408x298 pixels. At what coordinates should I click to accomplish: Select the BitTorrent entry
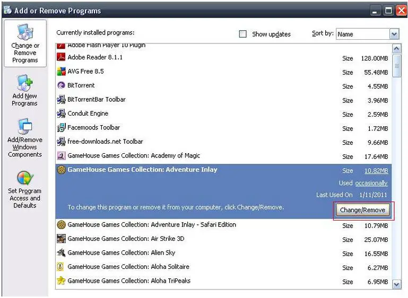223,85
